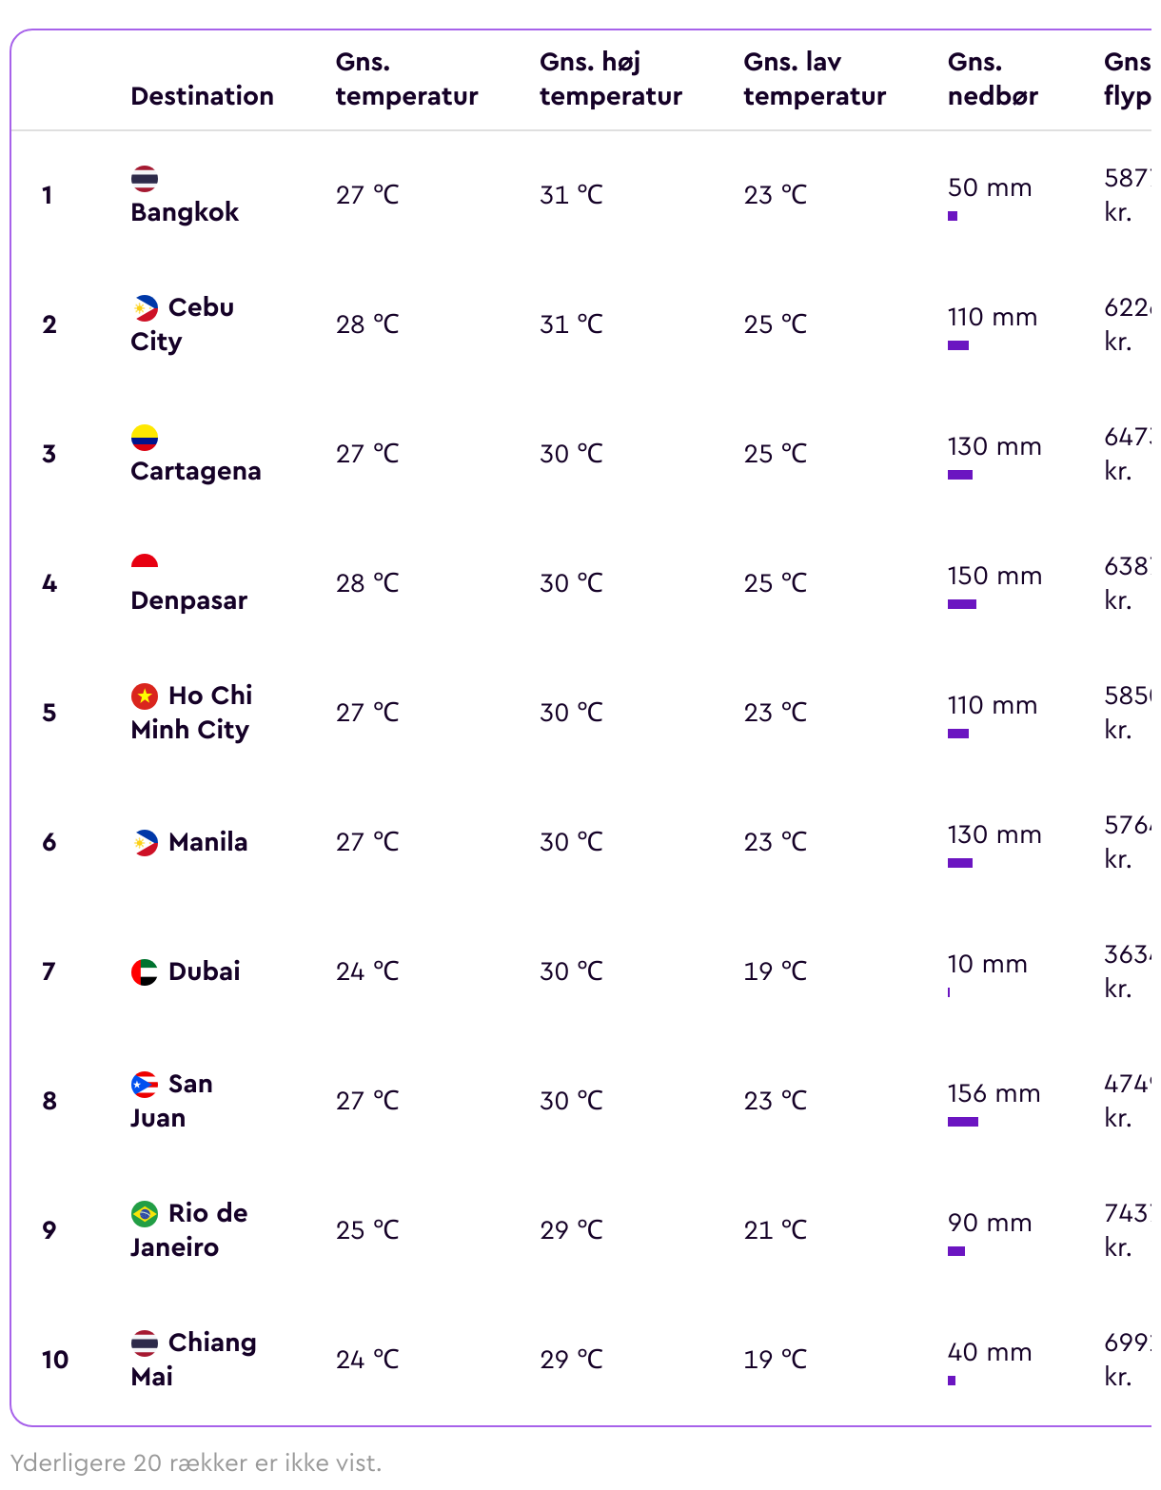Sort by Gns. høj temperatur header
Viewport: 1161px width, 1490px height.
click(x=611, y=79)
